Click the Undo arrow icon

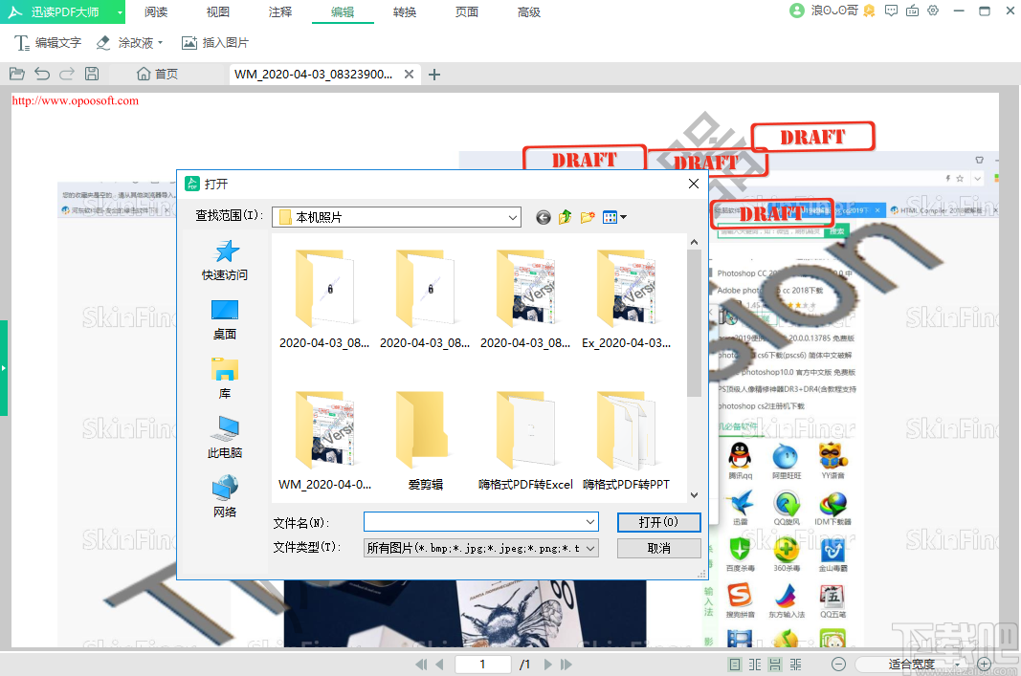click(x=41, y=73)
